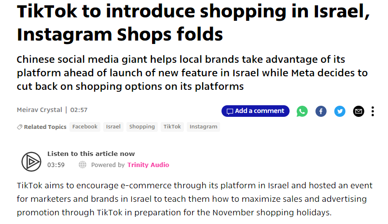Open the Israel related topic tag
Viewport: 388px width, 224px height.
pyautogui.click(x=113, y=127)
